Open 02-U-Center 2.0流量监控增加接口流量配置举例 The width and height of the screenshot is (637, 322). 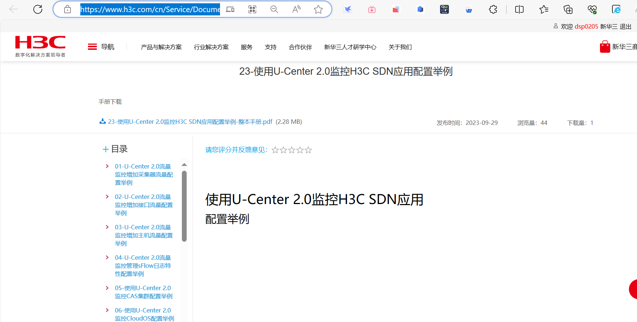pos(144,205)
